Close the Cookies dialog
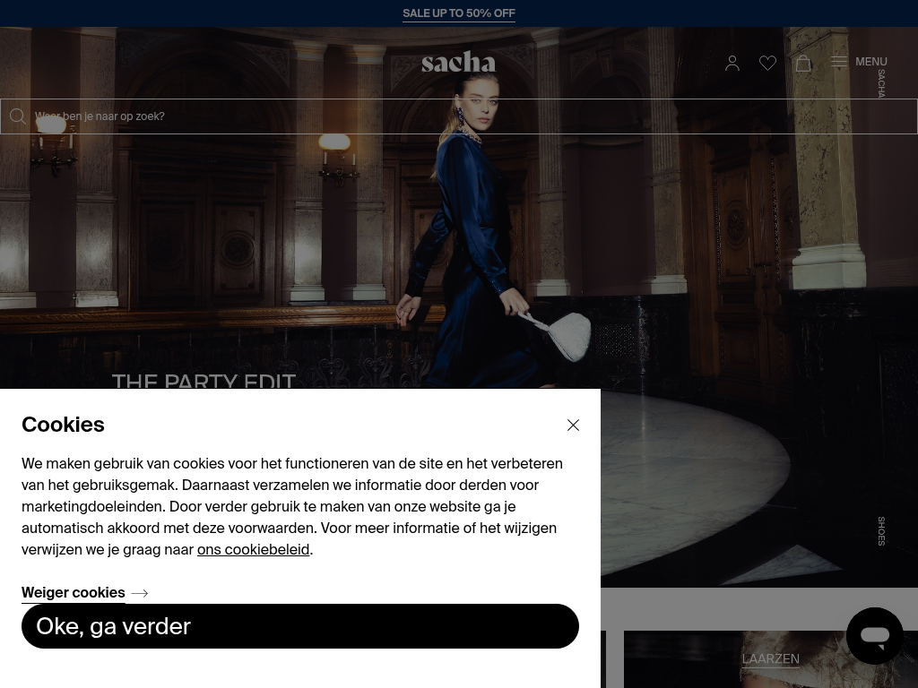Screen dimensions: 918x688 [x=573, y=425]
